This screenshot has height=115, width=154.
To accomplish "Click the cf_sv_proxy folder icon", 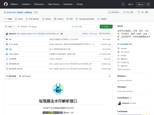I will [7, 44].
